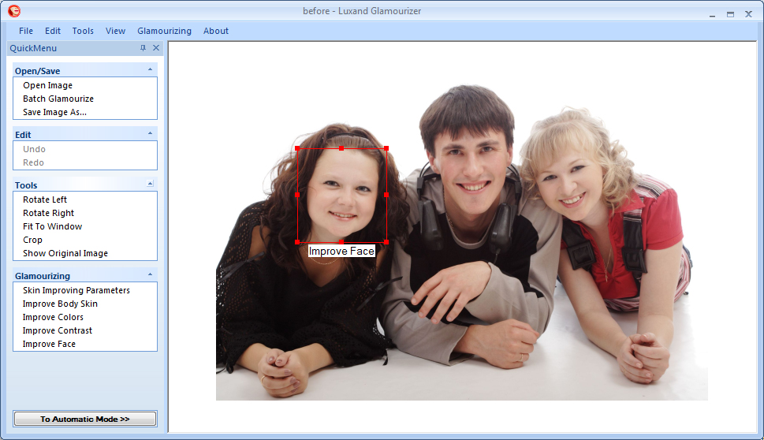
Task: Rotate the image left
Action: [45, 199]
